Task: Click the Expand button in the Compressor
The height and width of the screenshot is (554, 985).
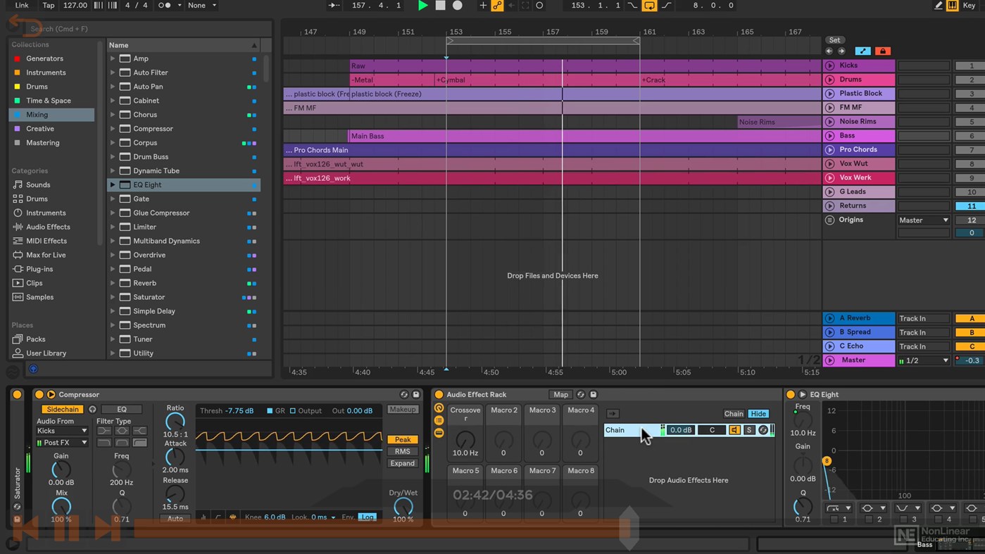Action: click(x=402, y=463)
